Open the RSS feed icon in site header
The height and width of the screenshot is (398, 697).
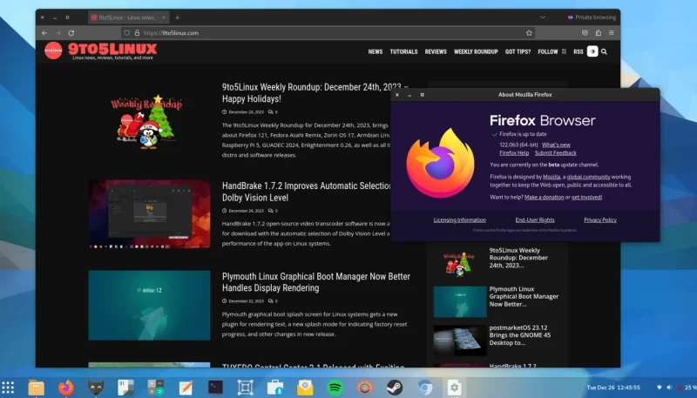pyautogui.click(x=578, y=51)
